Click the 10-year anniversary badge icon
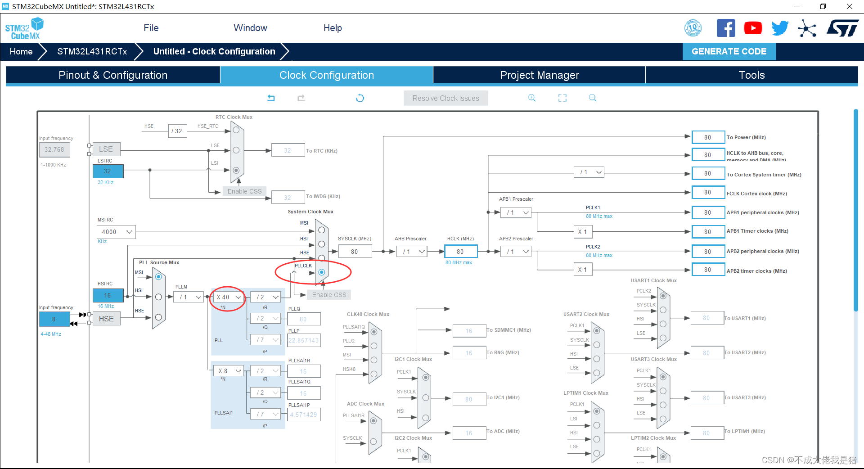Viewport: 864px width, 469px height. coord(693,28)
